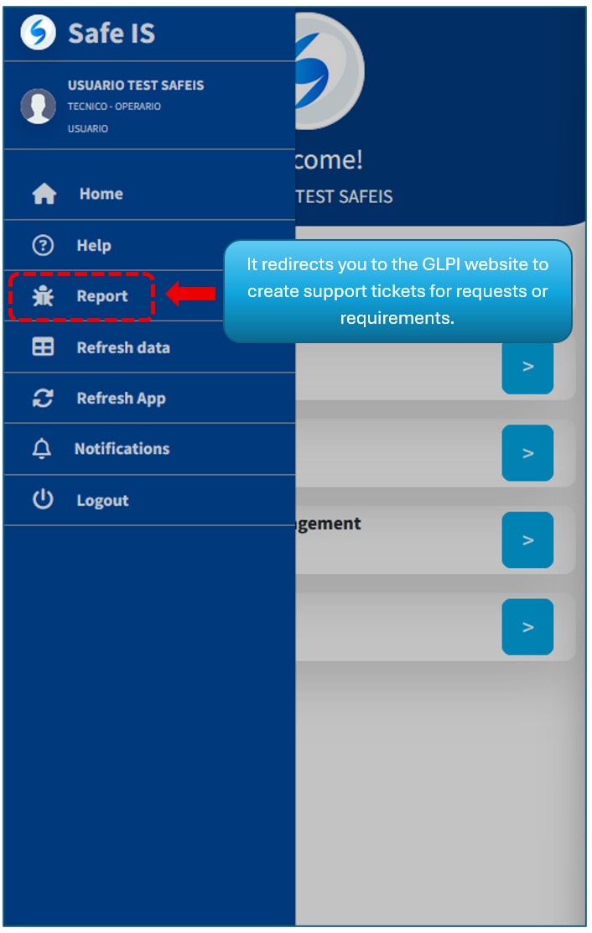This screenshot has height=933, width=592.
Task: Click the Logout power icon
Action: (x=43, y=500)
